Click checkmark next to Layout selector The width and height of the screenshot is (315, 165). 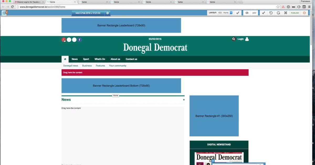tap(238, 13)
